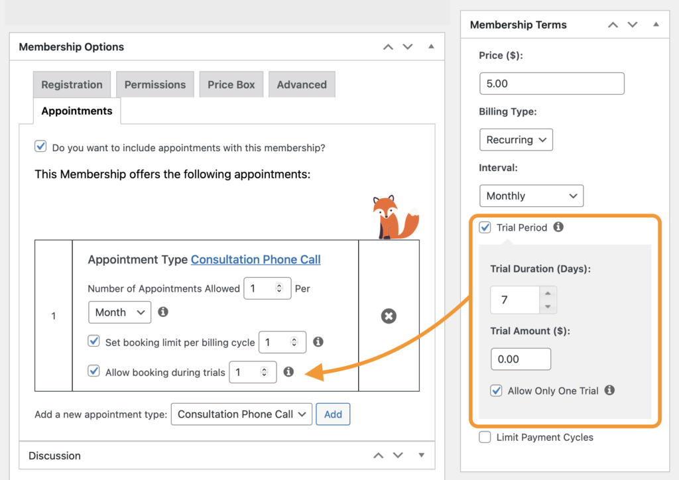679x480 pixels.
Task: Move Discussion panel down
Action: 398,455
